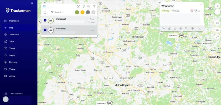Open the groups people icon in asset panel

click(78, 6)
